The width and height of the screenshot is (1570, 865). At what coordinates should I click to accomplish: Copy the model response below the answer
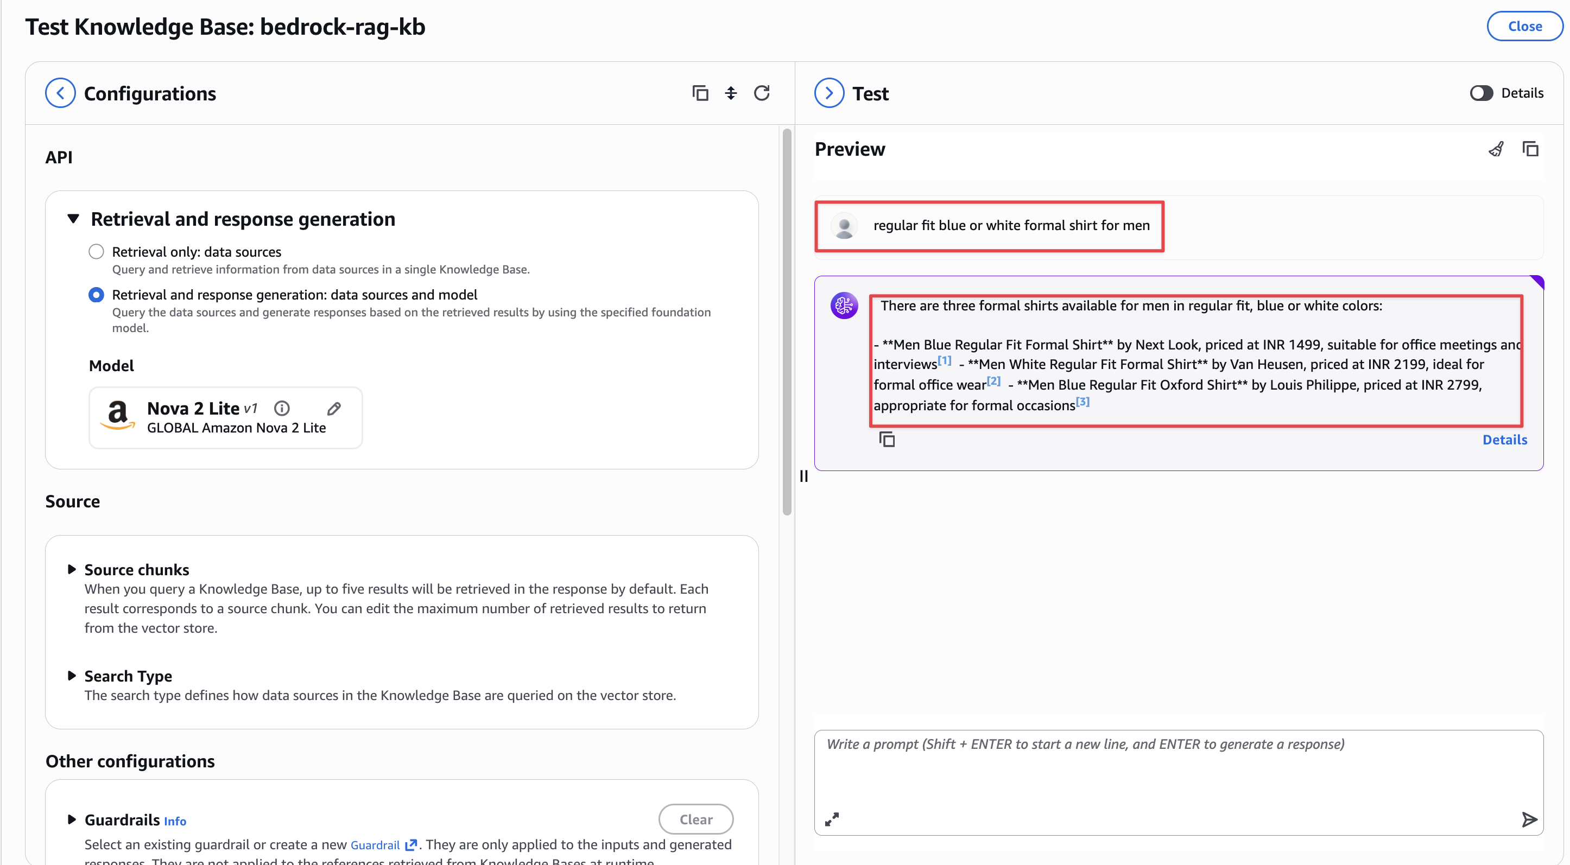[887, 439]
